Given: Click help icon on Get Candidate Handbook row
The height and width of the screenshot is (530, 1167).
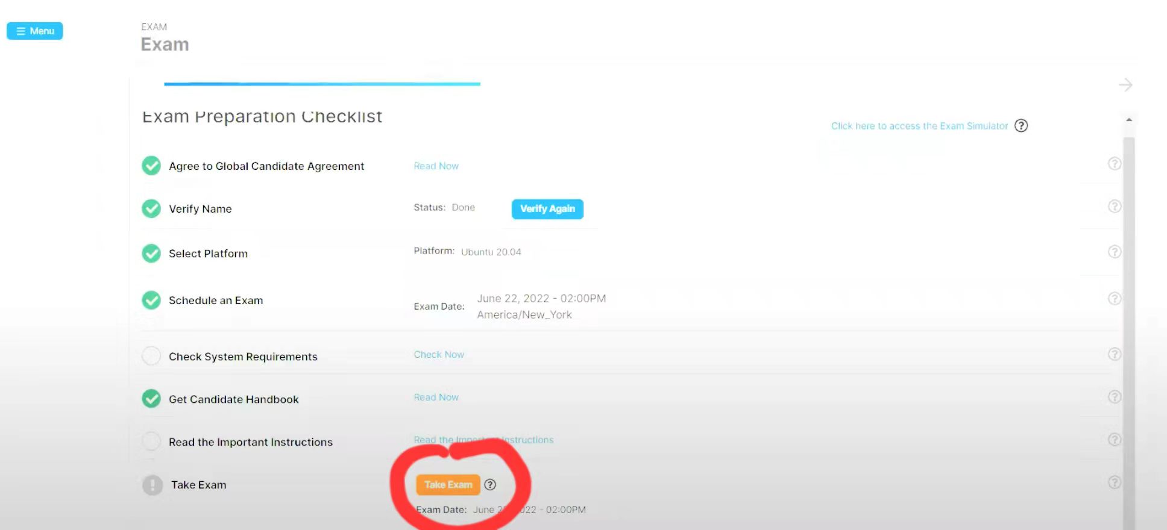Looking at the screenshot, I should (x=1114, y=397).
